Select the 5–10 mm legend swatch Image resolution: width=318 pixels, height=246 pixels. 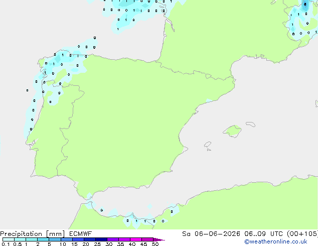point(55,239)
